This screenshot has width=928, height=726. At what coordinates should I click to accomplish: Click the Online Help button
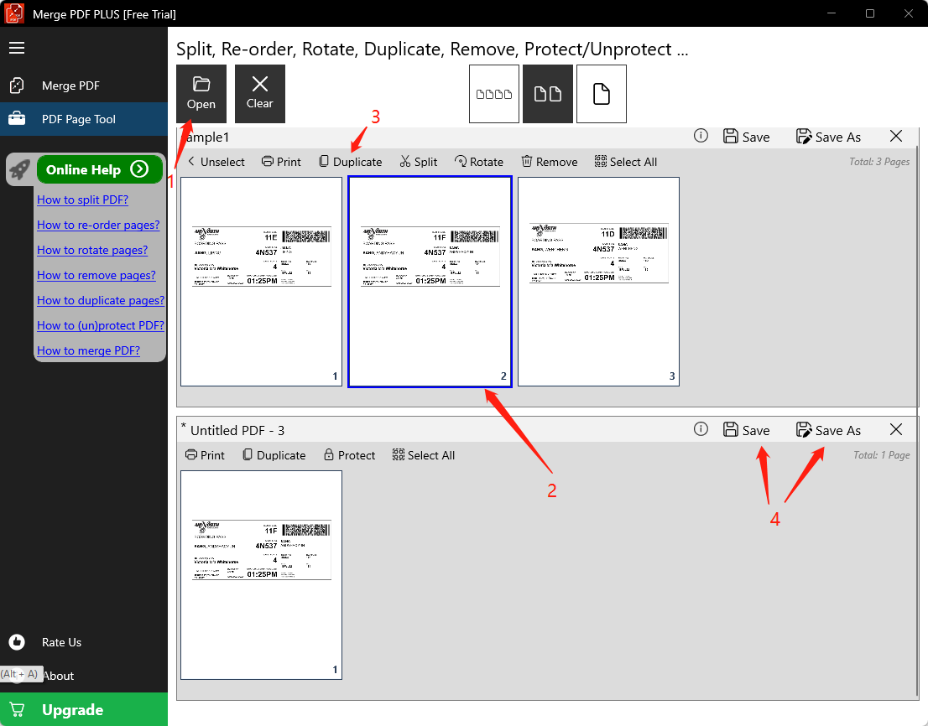pyautogui.click(x=99, y=169)
